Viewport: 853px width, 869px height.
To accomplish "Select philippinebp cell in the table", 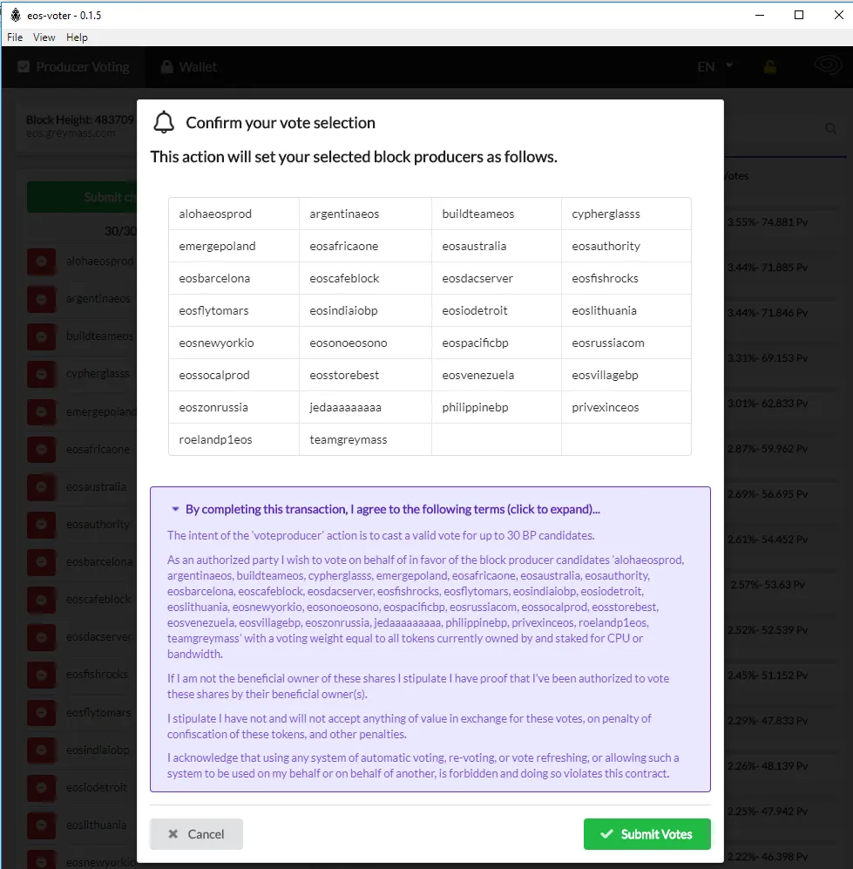I will (x=497, y=407).
